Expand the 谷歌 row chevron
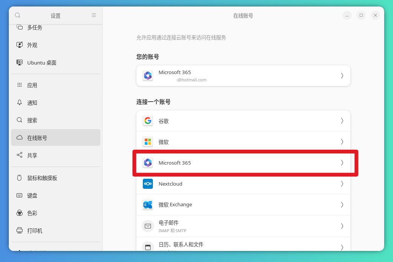This screenshot has width=393, height=262. tap(342, 121)
